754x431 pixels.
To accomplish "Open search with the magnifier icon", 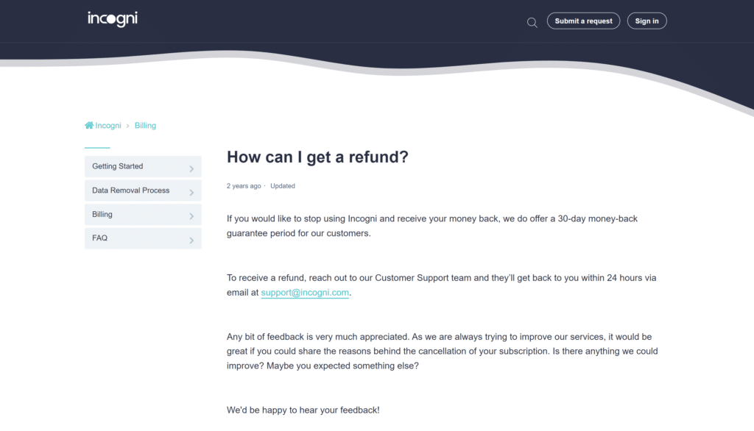I will pyautogui.click(x=532, y=23).
